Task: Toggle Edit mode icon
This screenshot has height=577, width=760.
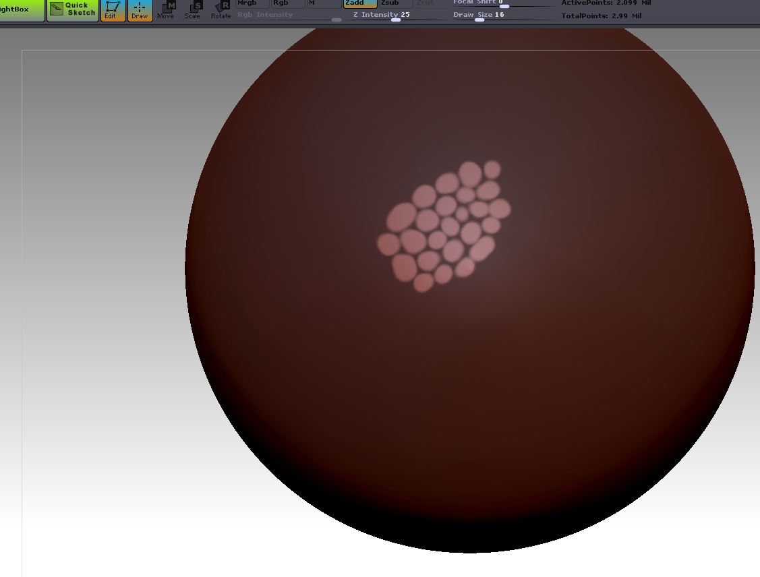Action: [x=113, y=10]
